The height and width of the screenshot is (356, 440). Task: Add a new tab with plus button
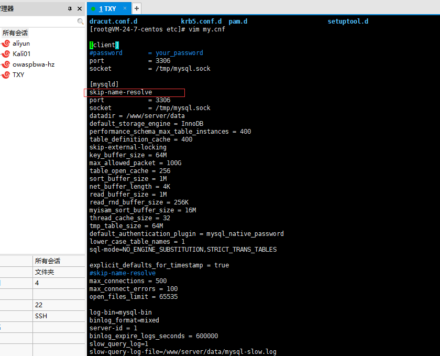coord(137,9)
